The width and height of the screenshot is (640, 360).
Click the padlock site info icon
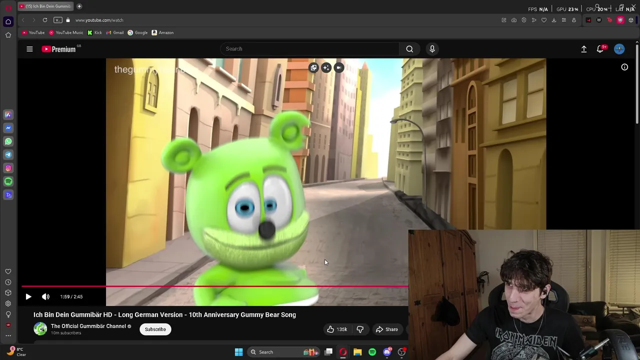(x=68, y=20)
